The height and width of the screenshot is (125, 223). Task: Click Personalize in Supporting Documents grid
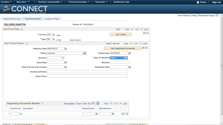tap(69, 103)
